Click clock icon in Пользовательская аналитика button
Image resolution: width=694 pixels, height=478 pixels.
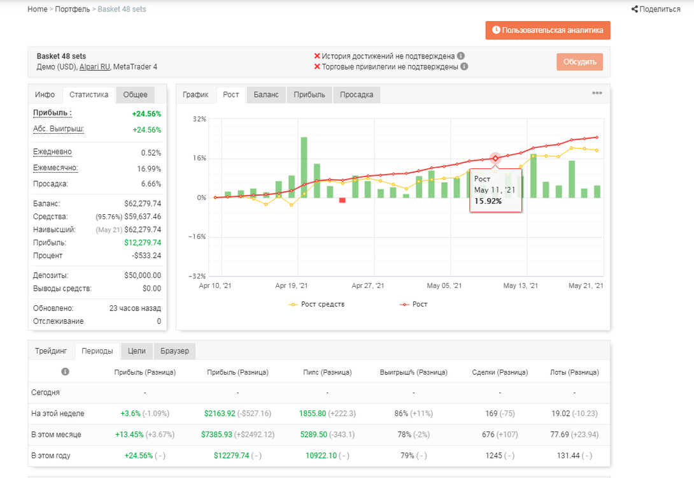point(496,30)
